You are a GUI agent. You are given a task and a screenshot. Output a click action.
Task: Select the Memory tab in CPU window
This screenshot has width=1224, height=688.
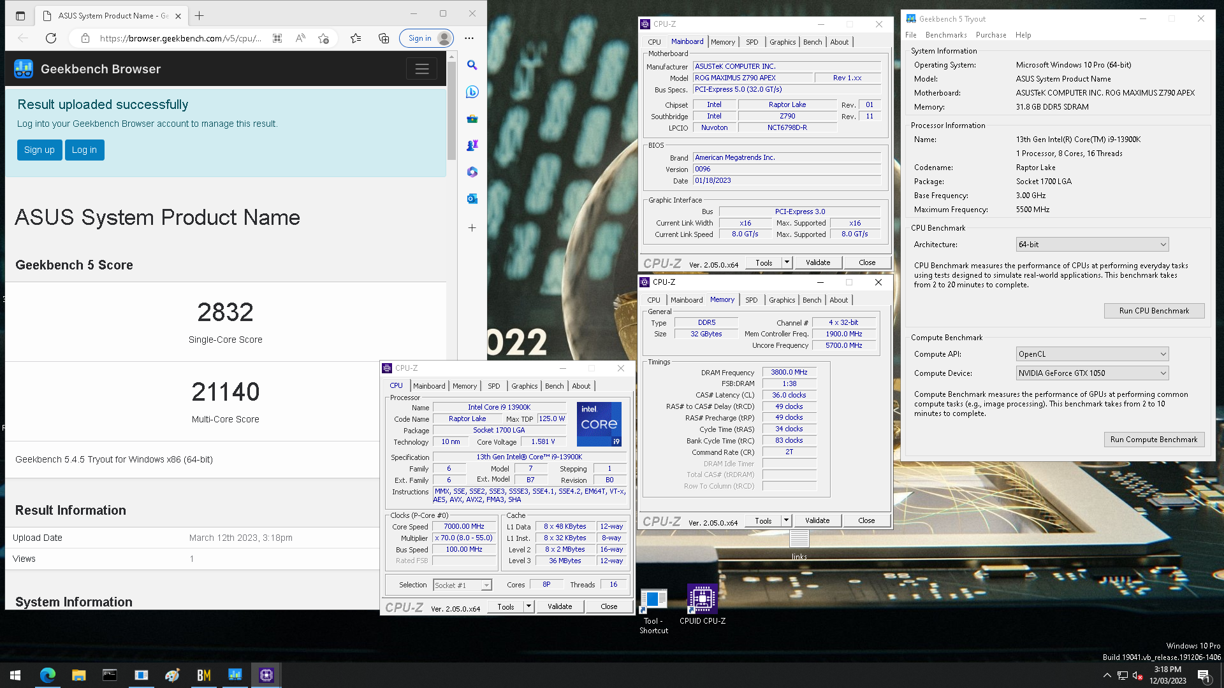(465, 386)
